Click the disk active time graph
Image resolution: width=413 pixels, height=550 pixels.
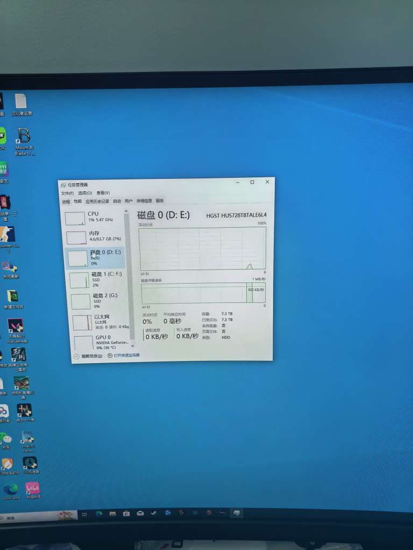(x=203, y=248)
